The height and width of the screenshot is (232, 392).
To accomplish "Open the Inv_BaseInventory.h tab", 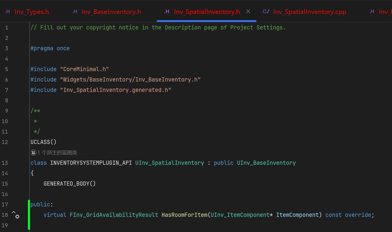I will [x=111, y=12].
